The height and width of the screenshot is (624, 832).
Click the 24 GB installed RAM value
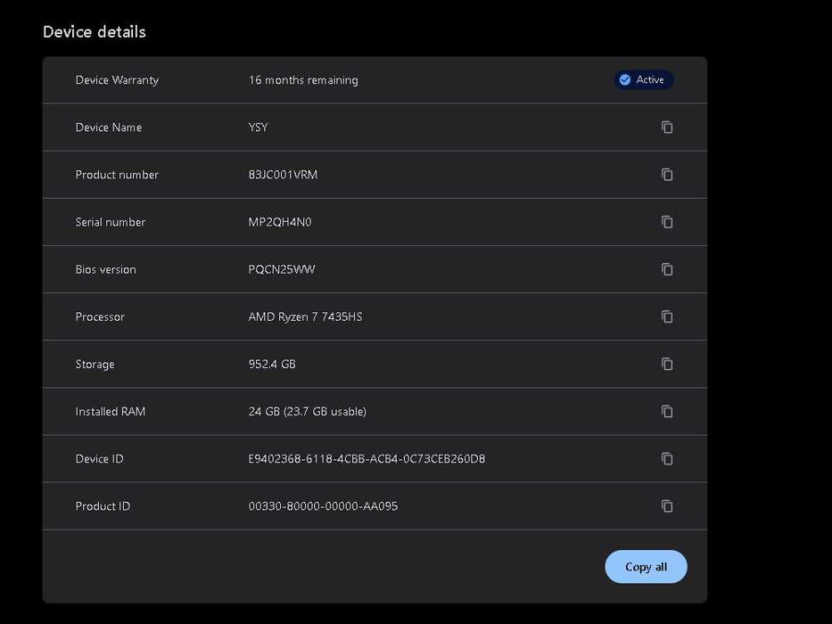pos(307,412)
